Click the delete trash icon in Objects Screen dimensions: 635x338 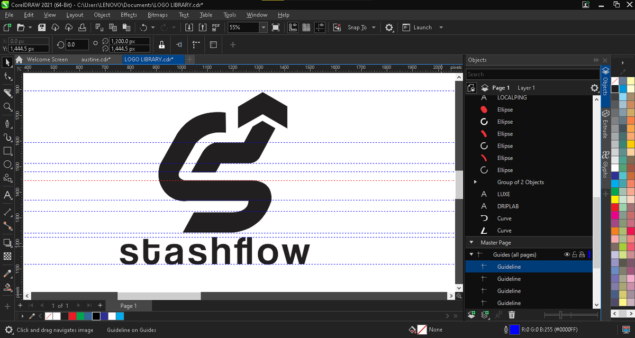point(512,315)
